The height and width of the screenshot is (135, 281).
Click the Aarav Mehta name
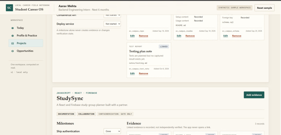point(67,6)
